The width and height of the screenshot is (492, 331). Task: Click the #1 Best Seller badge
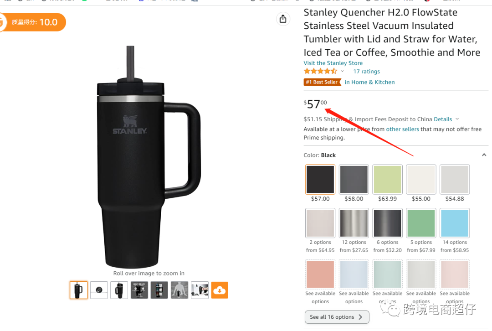pos(322,82)
